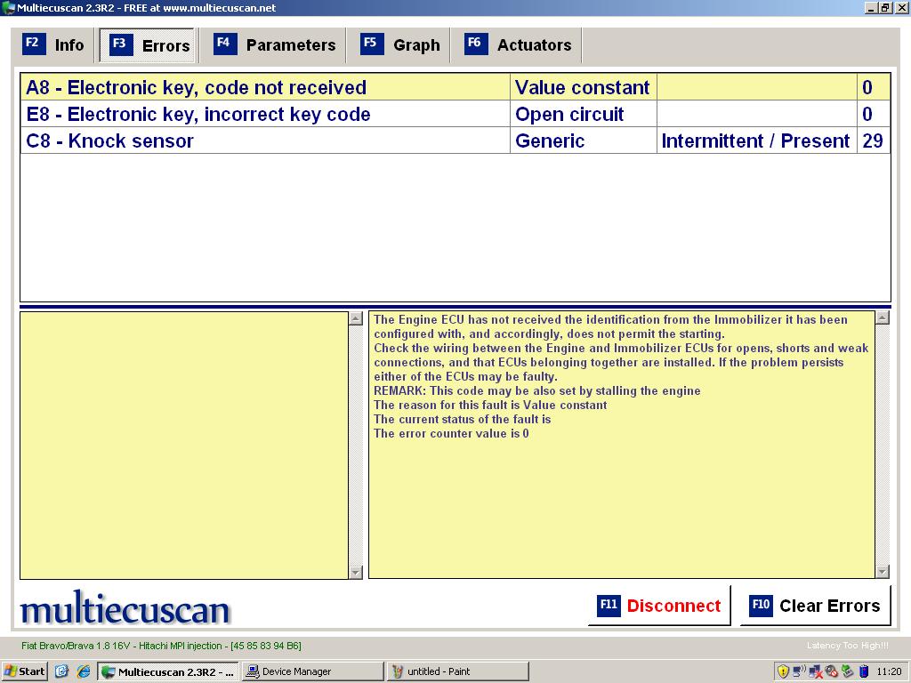Click the Show Desktop quick launch icon

(61, 671)
